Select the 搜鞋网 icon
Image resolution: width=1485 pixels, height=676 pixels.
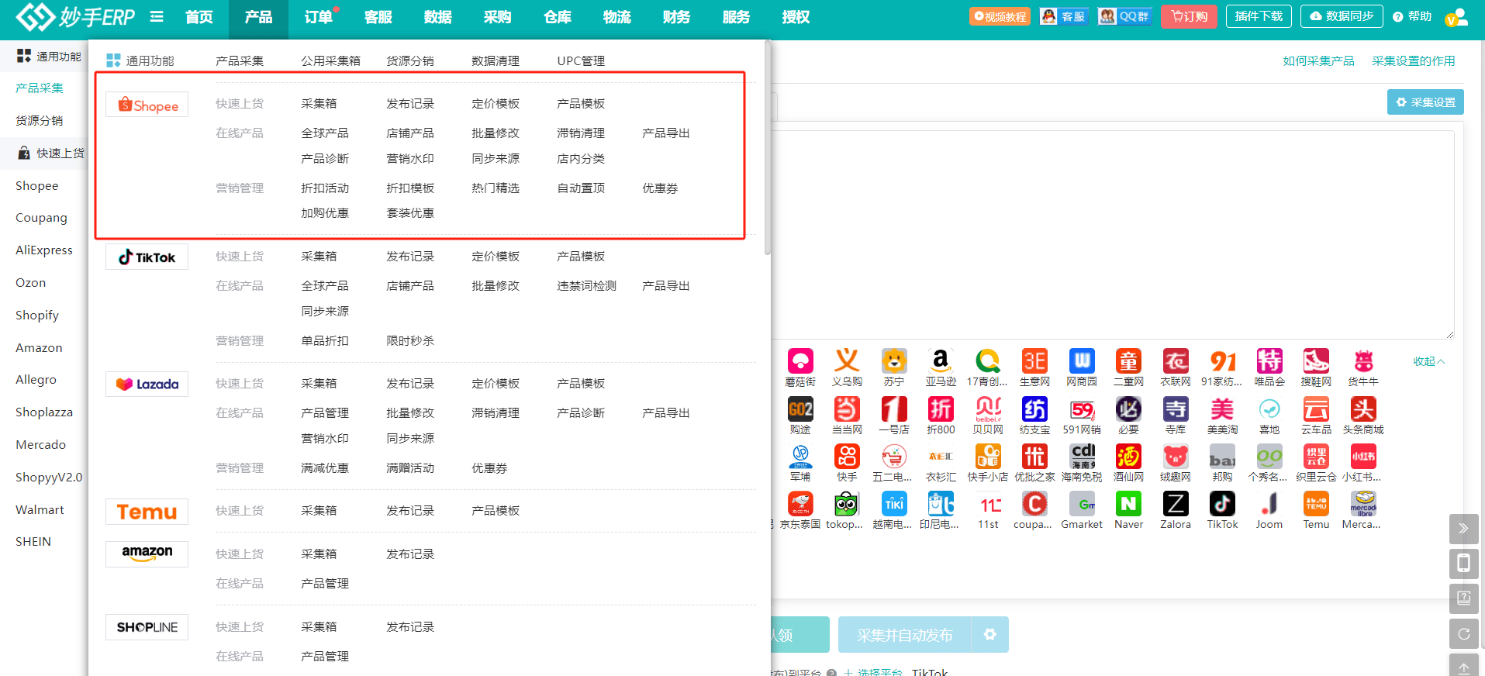(x=1316, y=361)
